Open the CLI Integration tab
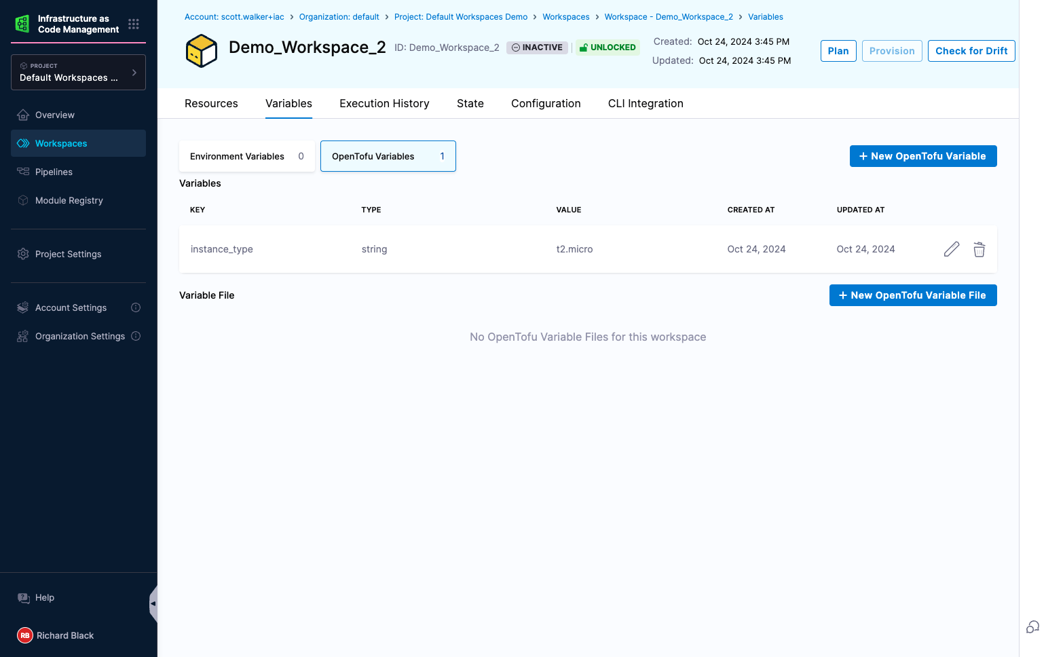1046x657 pixels. pos(646,103)
